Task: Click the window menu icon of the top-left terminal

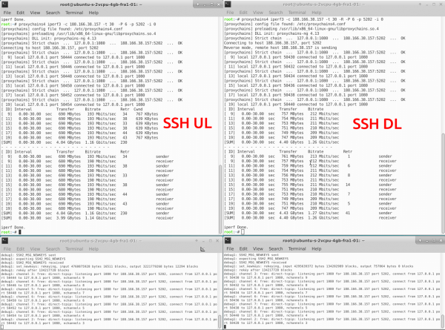Action: 4,4
